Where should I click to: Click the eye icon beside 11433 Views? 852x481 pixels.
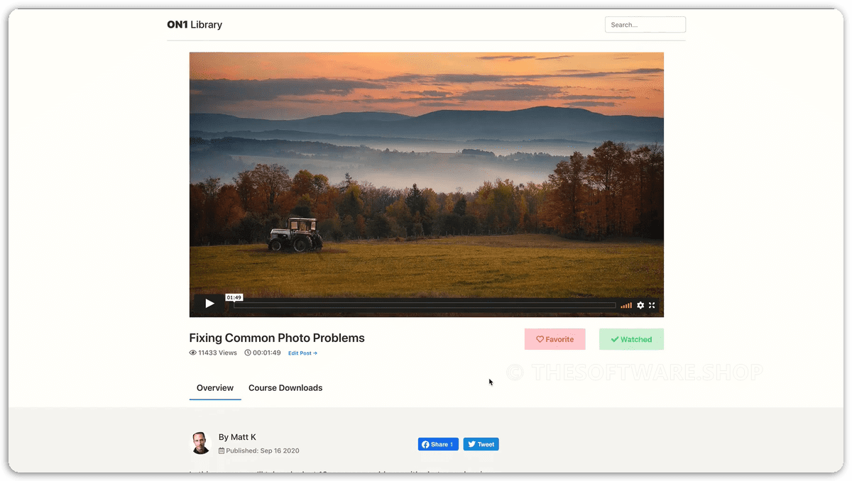pos(193,353)
